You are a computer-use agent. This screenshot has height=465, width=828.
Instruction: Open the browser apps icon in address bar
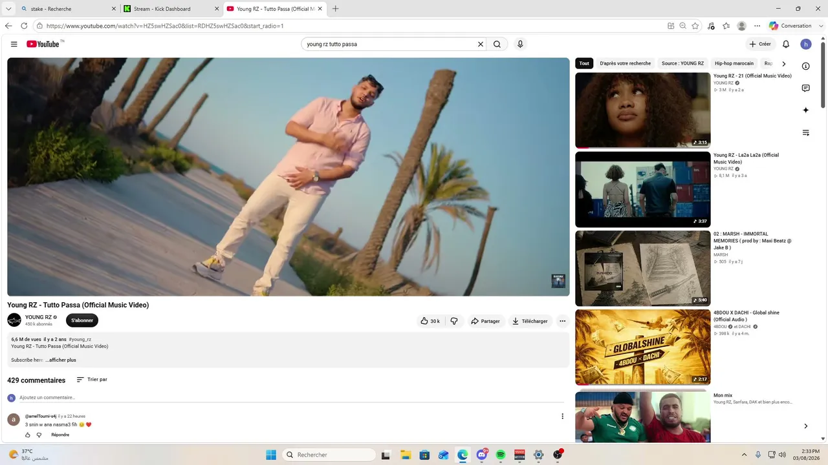671,26
